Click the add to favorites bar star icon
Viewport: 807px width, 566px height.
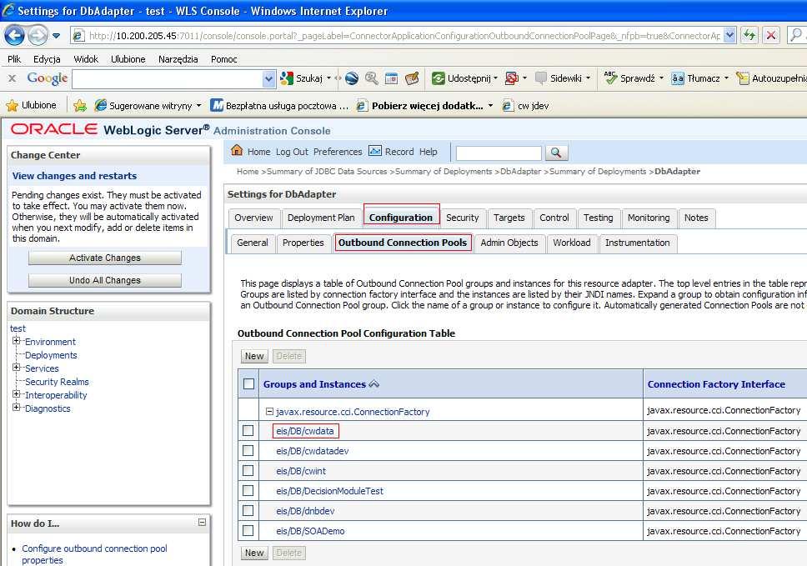80,106
